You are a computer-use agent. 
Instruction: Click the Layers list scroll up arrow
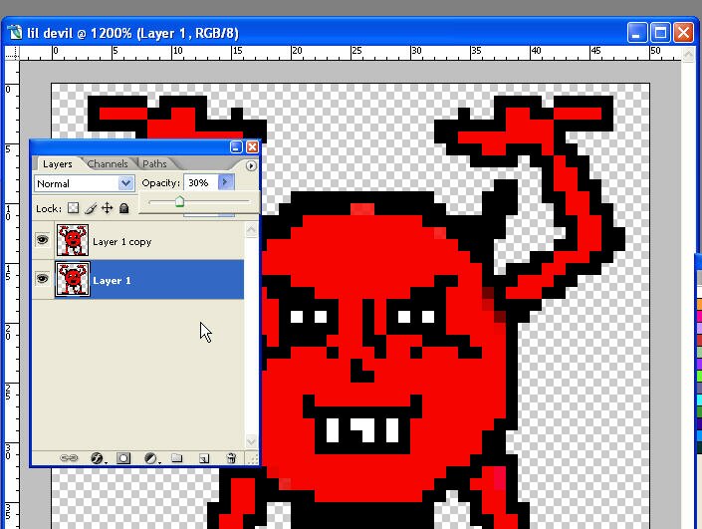coord(251,230)
